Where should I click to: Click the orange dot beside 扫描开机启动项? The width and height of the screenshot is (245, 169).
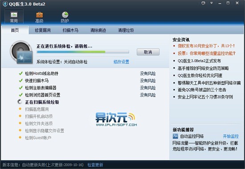pos(20,116)
